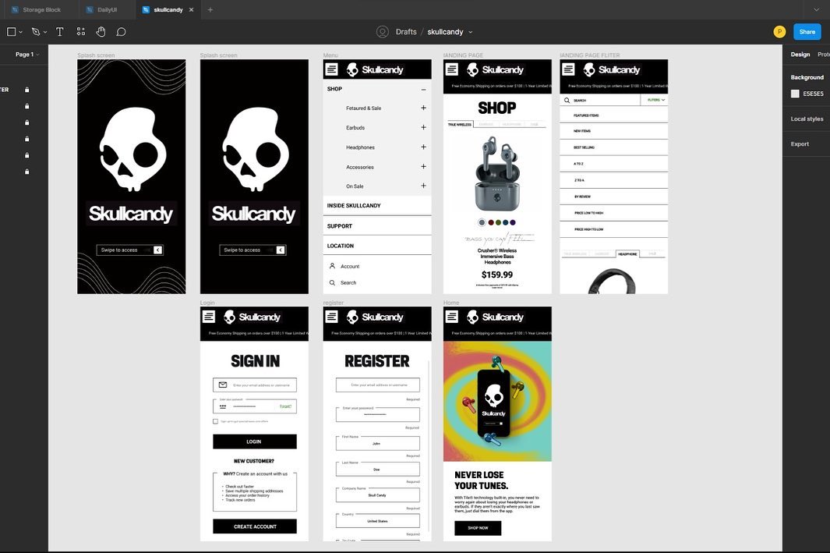Click hamburger icon in Login frame
This screenshot has width=830, height=553.
(x=209, y=317)
